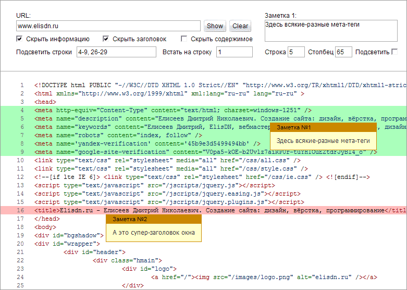Focus the URL input field

tap(108, 26)
